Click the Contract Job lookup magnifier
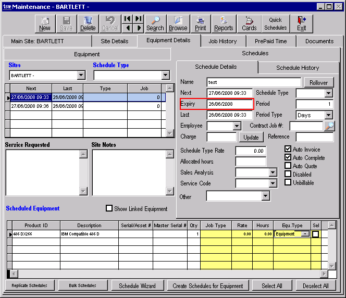The height and width of the screenshot is (298, 346). [329, 126]
